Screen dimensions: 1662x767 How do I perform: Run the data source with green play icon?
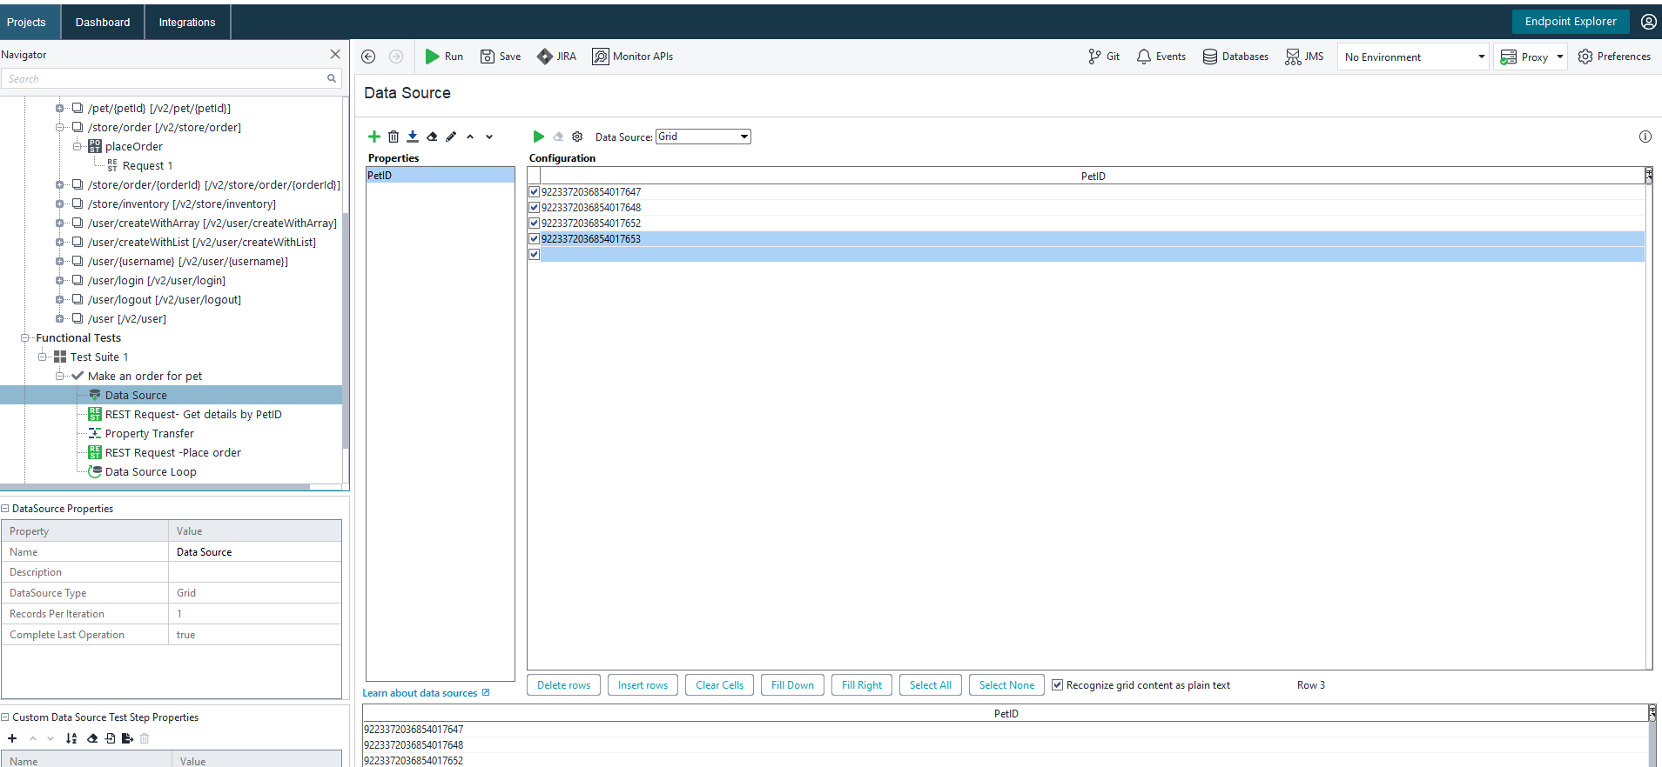pos(538,137)
